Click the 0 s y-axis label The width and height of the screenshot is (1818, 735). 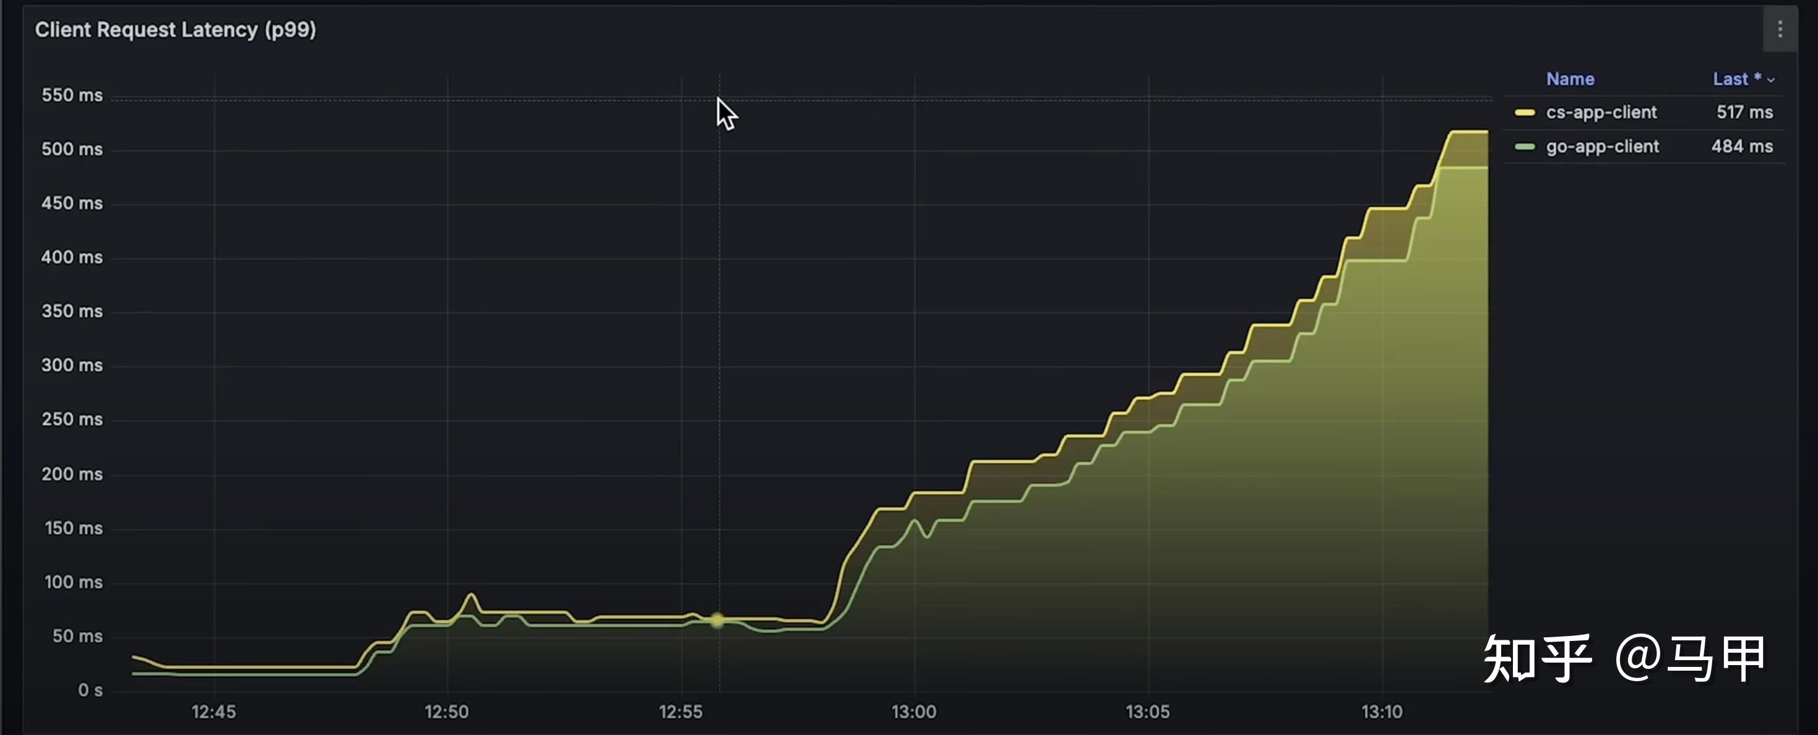[90, 690]
